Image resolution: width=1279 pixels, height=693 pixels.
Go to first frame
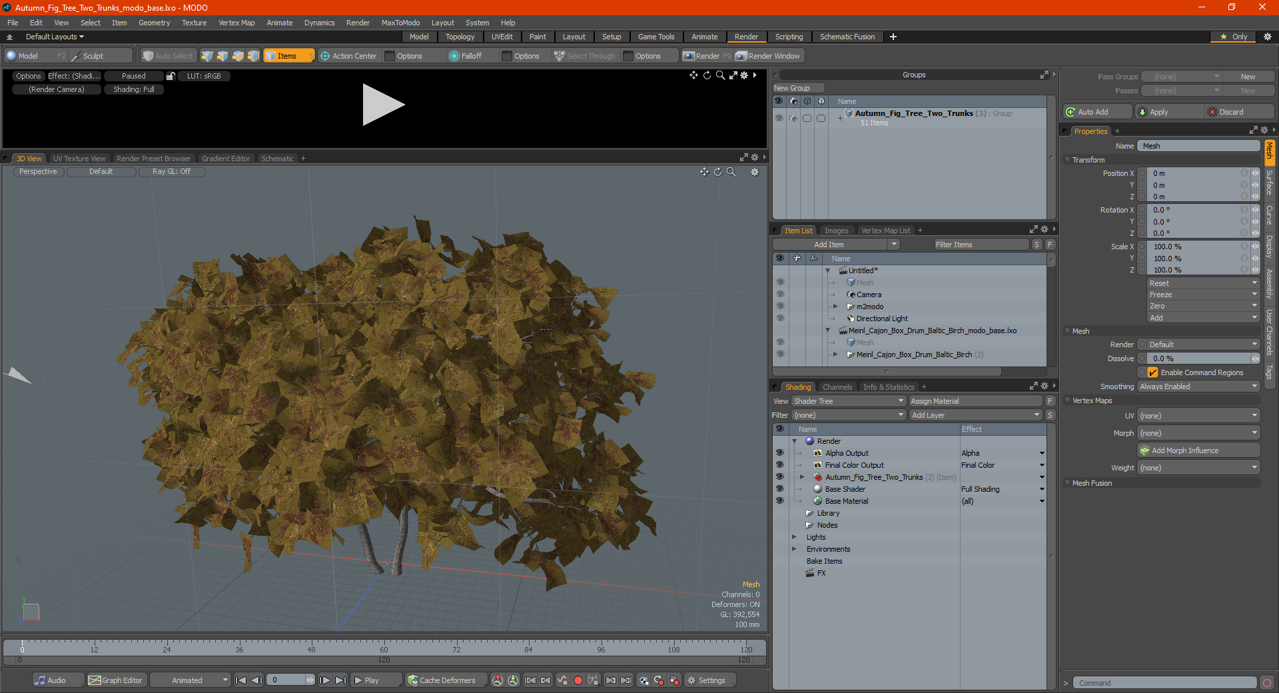[241, 680]
